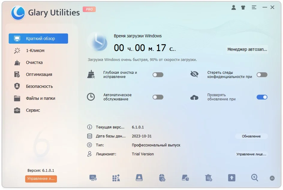283x190 pixels.
Task: Open Файлы и папки section
Action: (38, 98)
